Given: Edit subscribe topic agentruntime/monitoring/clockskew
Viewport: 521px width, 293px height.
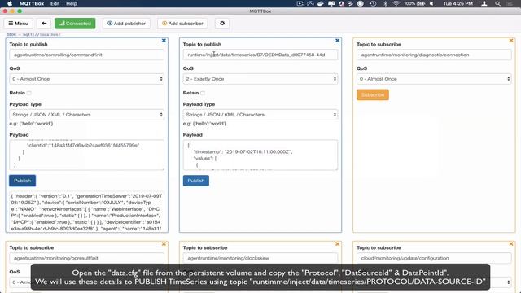Looking at the screenshot, I should pos(260,258).
